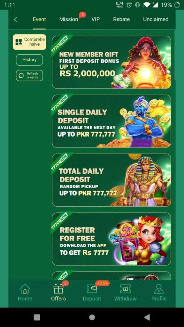Open Total Daily Deposit pharaoh banner

tap(111, 180)
